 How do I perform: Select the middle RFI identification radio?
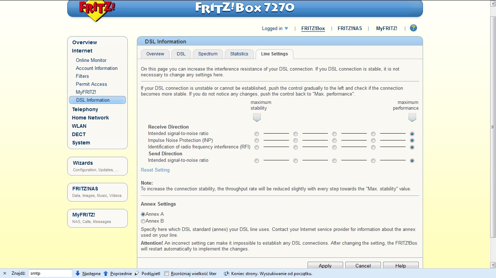(x=334, y=147)
